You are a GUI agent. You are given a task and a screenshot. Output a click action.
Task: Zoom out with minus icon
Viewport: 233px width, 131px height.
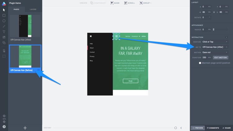tap(4, 122)
